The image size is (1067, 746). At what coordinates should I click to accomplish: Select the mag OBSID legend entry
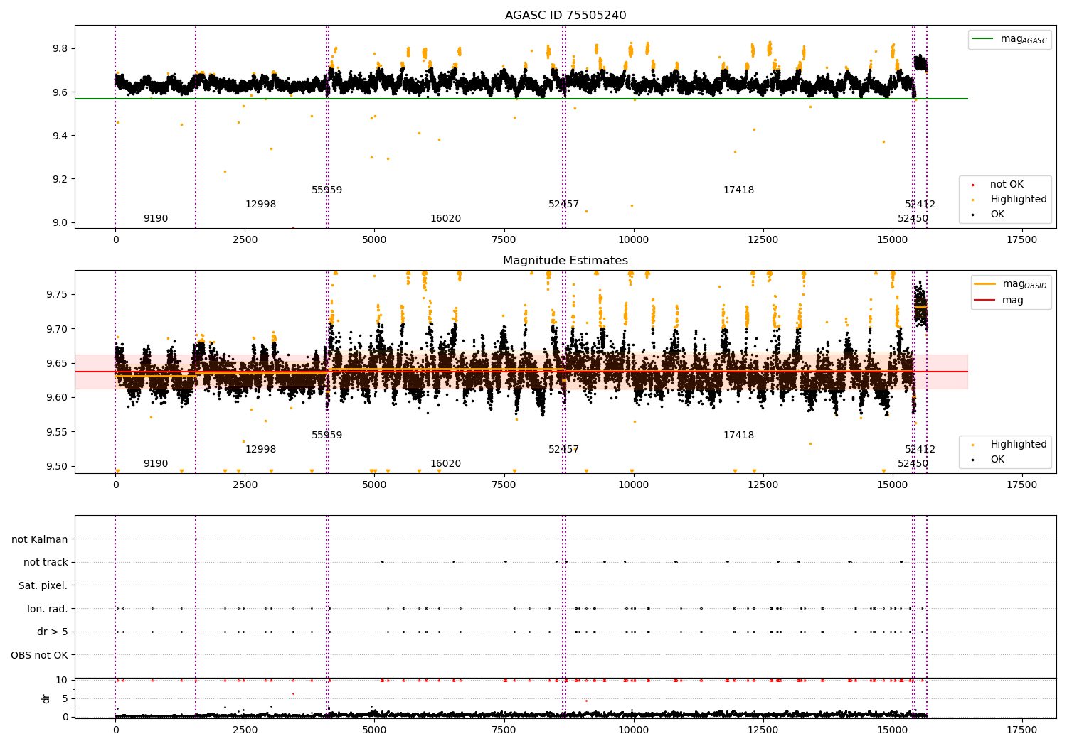[1011, 284]
